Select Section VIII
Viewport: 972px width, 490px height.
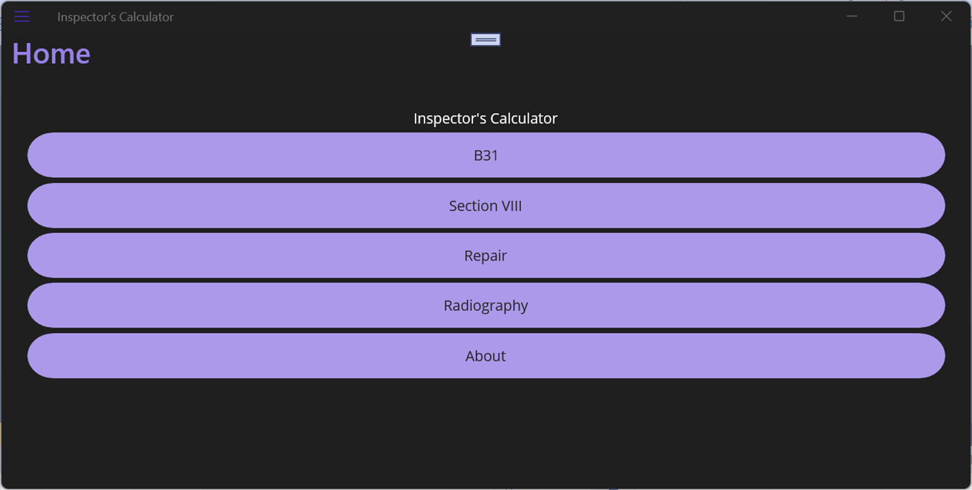(x=486, y=205)
